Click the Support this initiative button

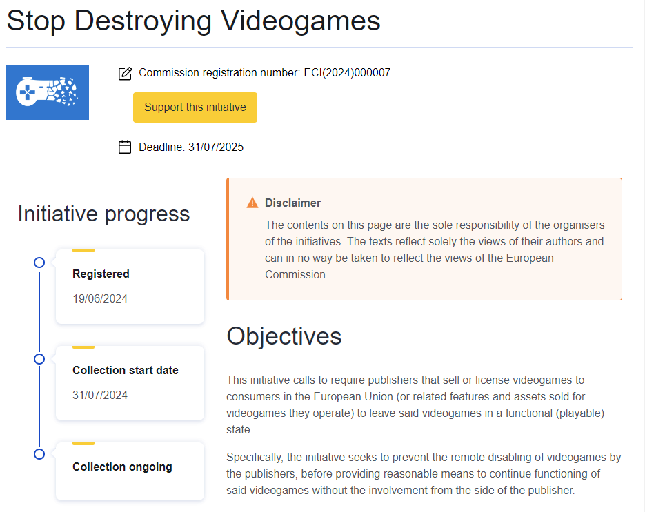(195, 107)
